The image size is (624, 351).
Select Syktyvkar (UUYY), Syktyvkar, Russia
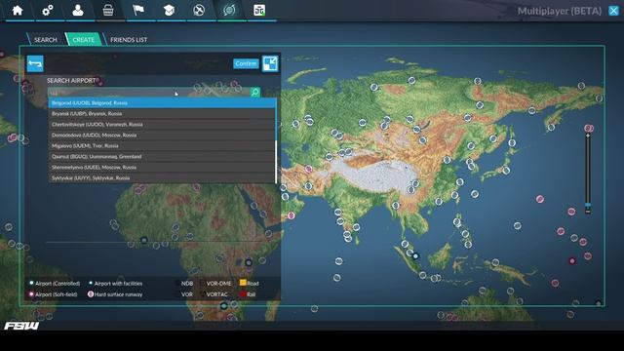(x=161, y=177)
